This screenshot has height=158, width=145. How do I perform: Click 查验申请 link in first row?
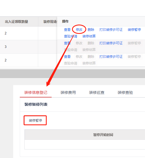(71, 36)
